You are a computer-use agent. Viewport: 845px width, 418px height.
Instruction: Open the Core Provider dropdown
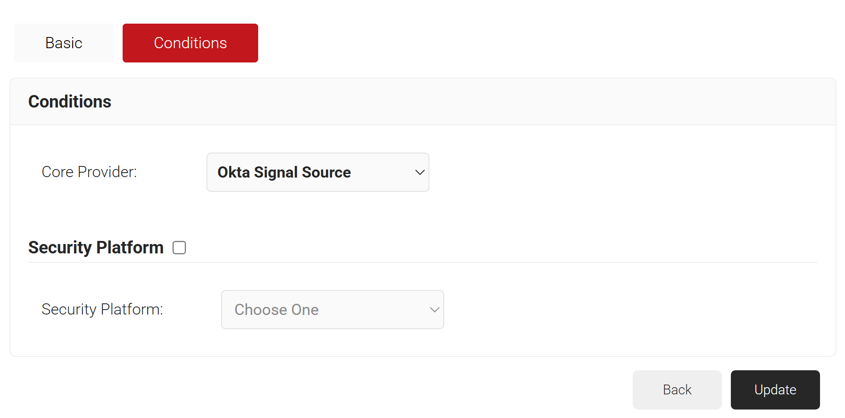[x=318, y=172]
